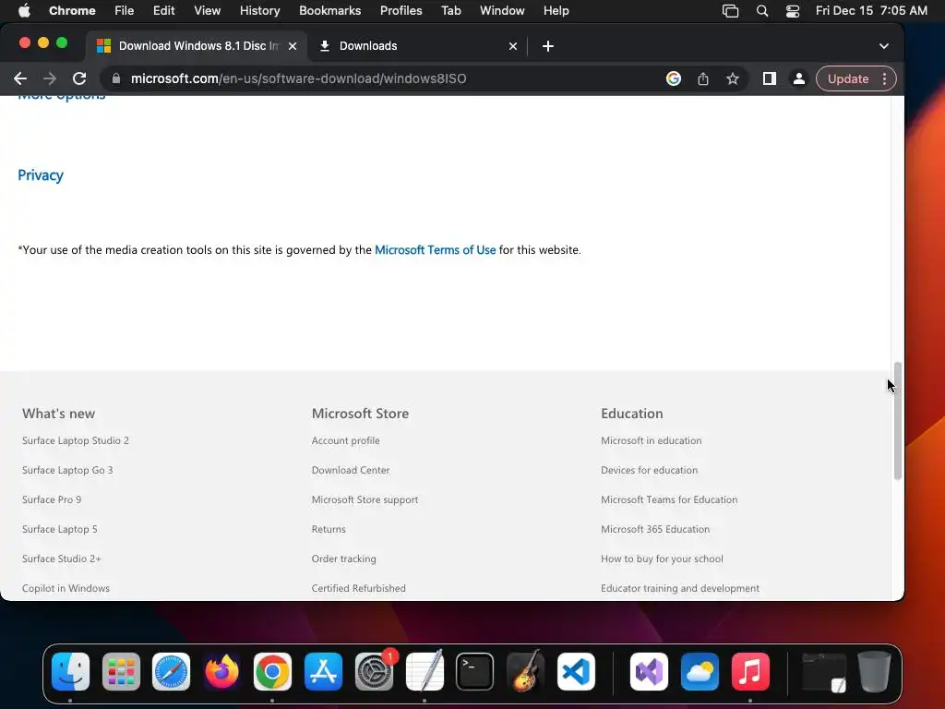The image size is (945, 709).
Task: Close the Download Windows 8.1 tab
Action: point(293,46)
